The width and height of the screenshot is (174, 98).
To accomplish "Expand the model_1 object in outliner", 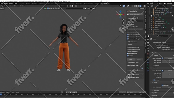I will click(x=151, y=14).
